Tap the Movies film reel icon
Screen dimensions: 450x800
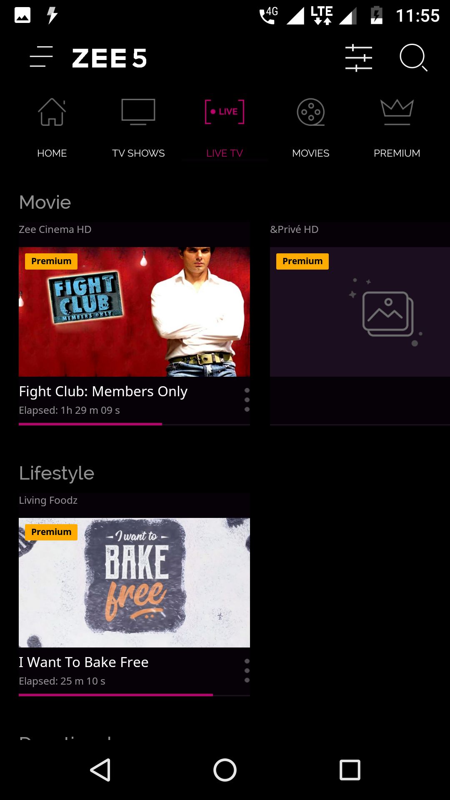click(x=310, y=112)
